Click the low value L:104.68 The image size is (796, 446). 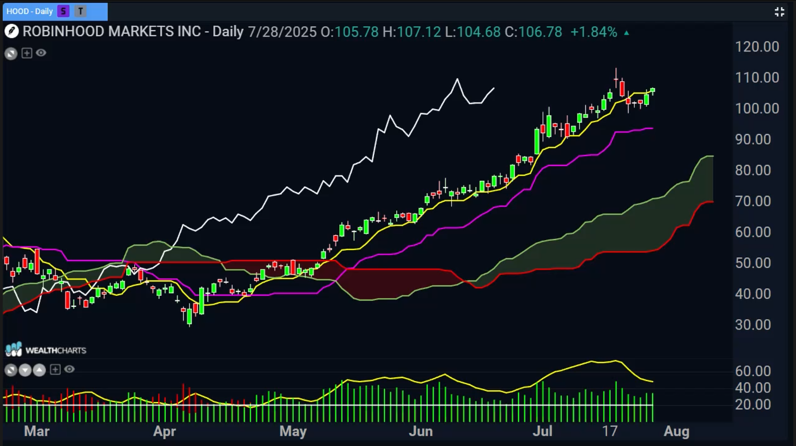click(473, 32)
